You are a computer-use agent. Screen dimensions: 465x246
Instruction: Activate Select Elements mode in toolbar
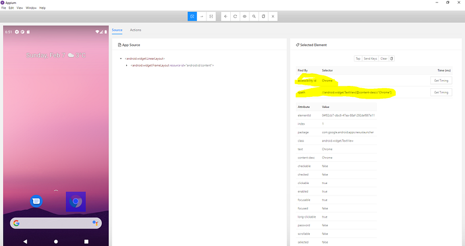(192, 17)
